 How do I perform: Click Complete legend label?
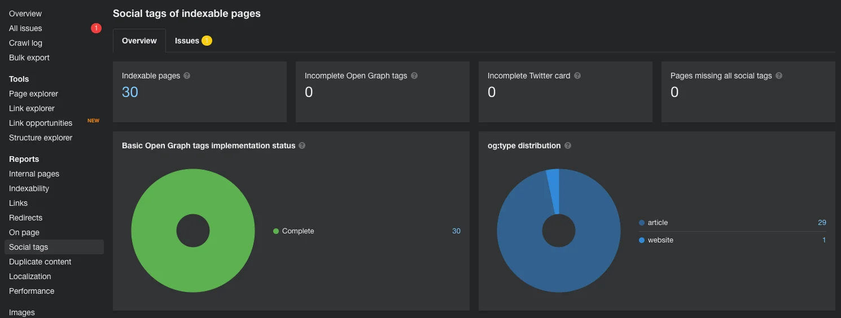(x=298, y=231)
